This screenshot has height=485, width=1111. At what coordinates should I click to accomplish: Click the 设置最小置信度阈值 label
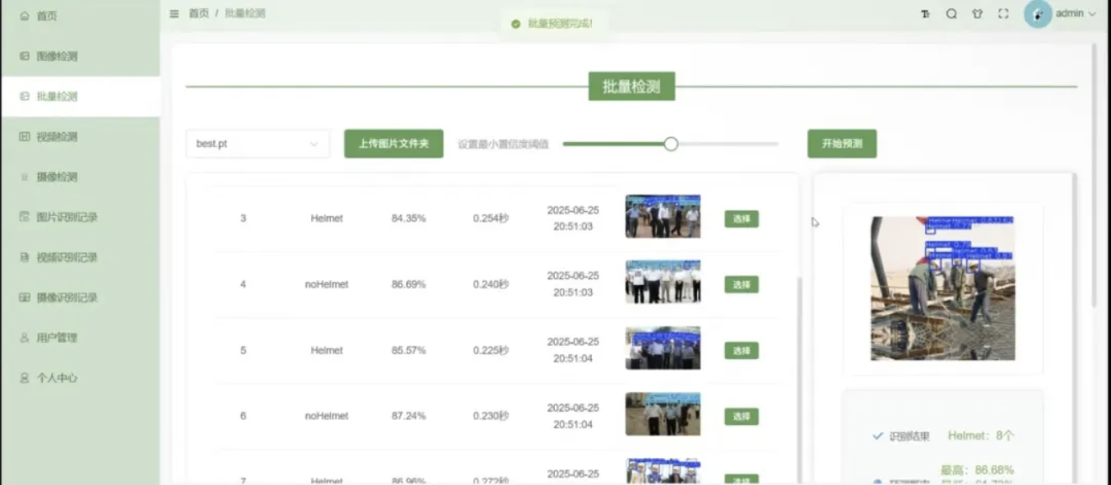point(503,144)
